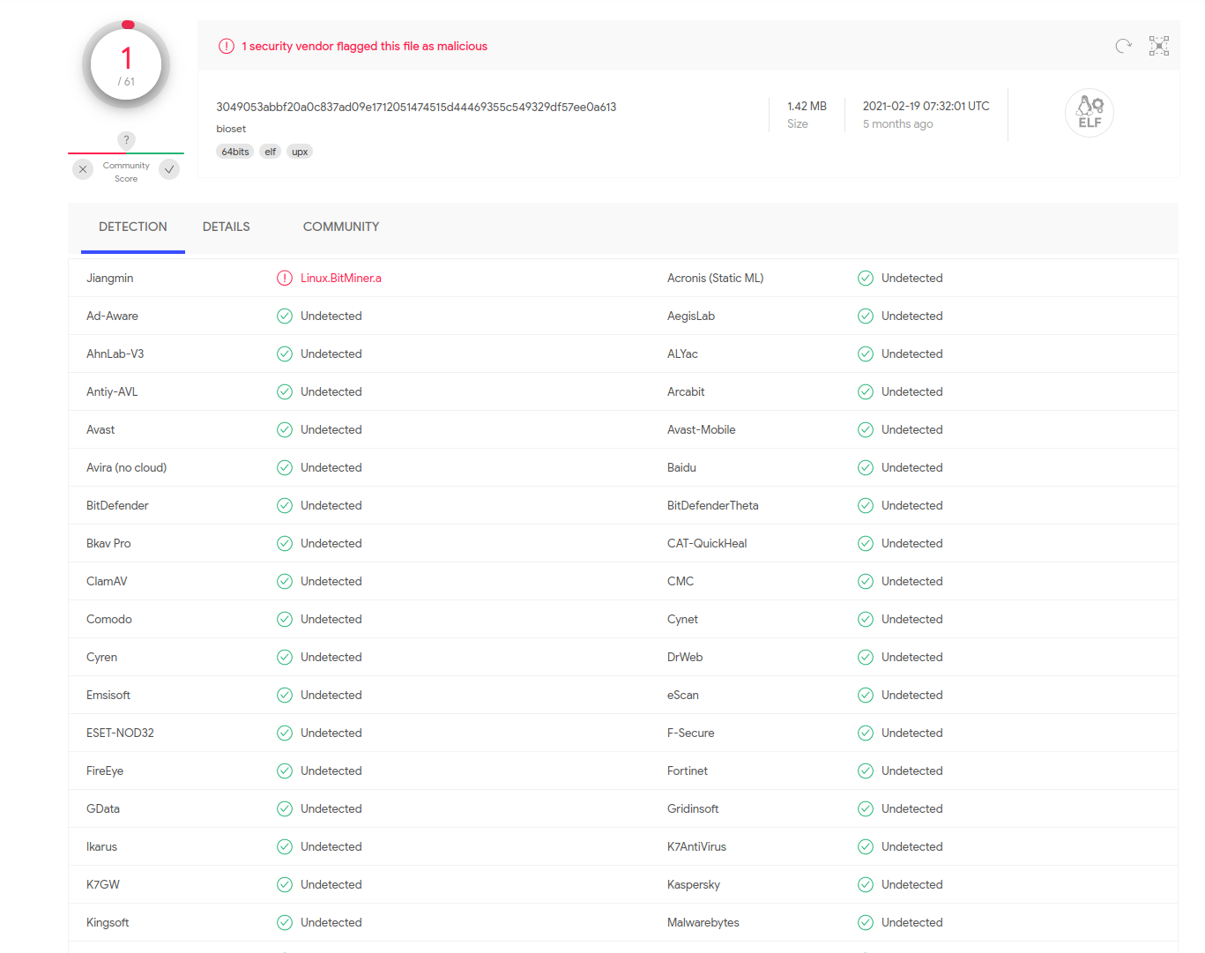Click the community score bar
Viewport: 1205px width, 953px height.
(126, 153)
